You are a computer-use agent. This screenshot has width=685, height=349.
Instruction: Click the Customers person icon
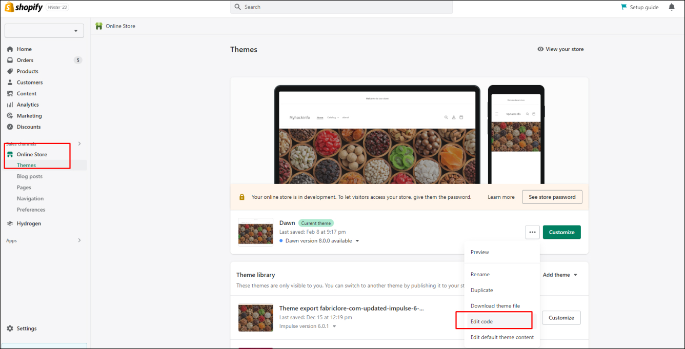[10, 83]
